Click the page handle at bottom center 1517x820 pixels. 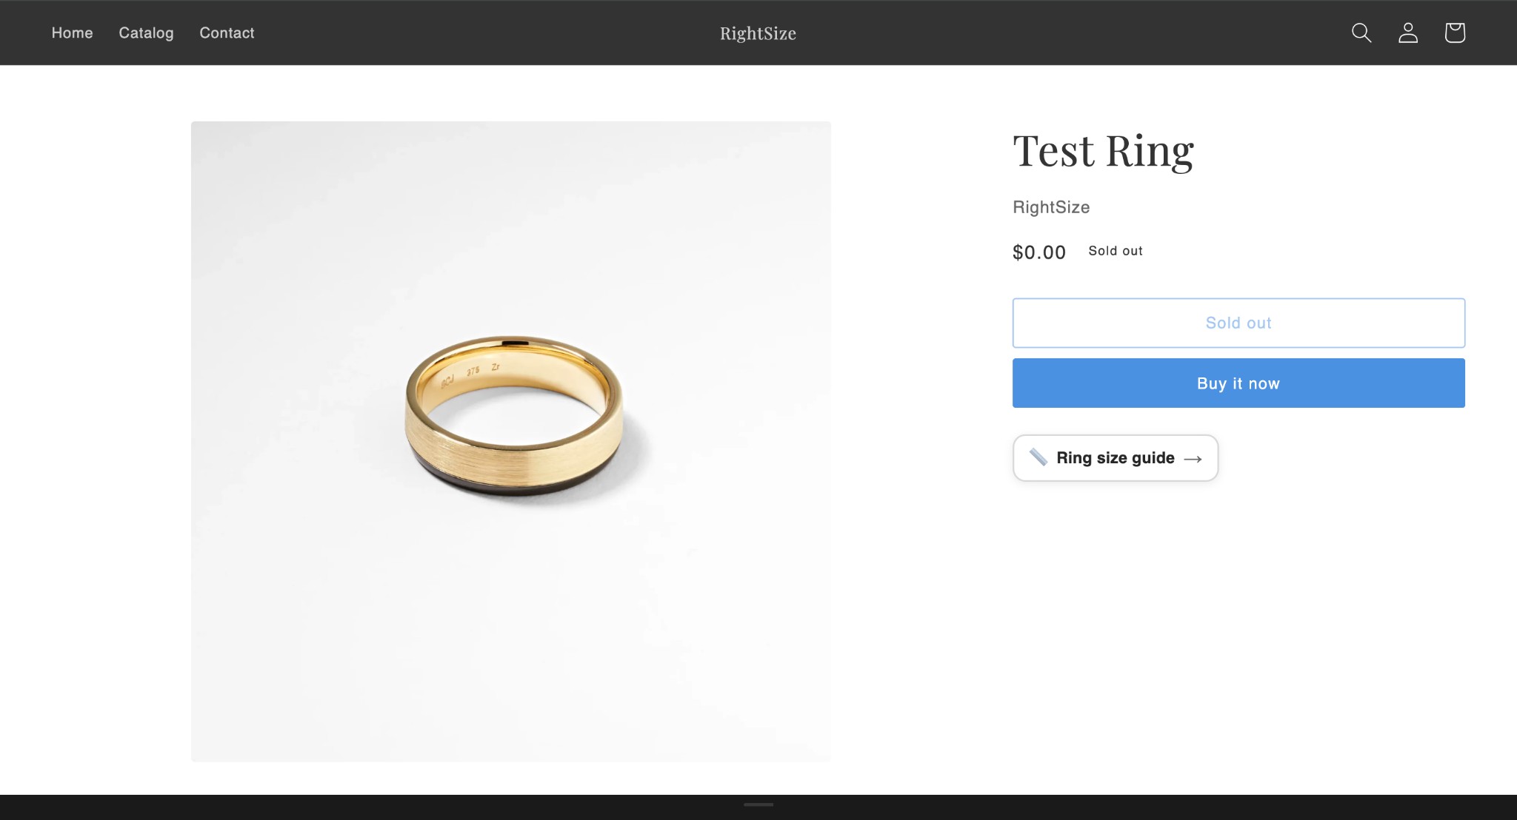pyautogui.click(x=758, y=804)
